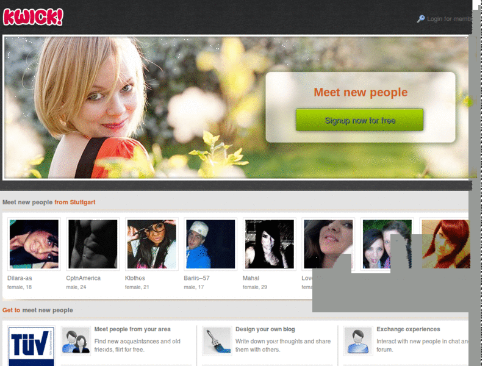488x366 pixels.
Task: Open the Login for members link
Action: (449, 19)
